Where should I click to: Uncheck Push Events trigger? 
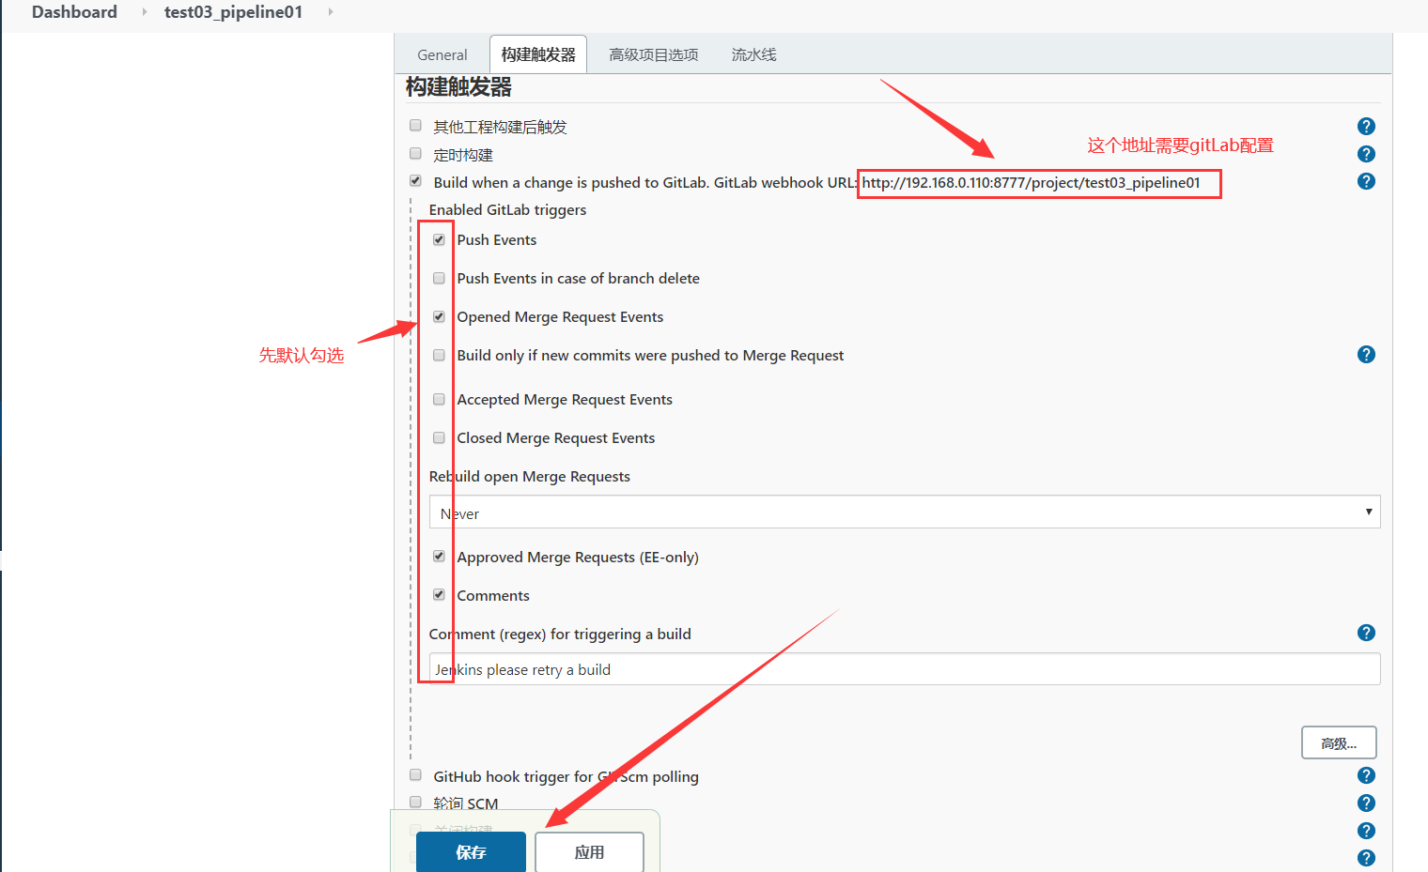click(x=439, y=239)
